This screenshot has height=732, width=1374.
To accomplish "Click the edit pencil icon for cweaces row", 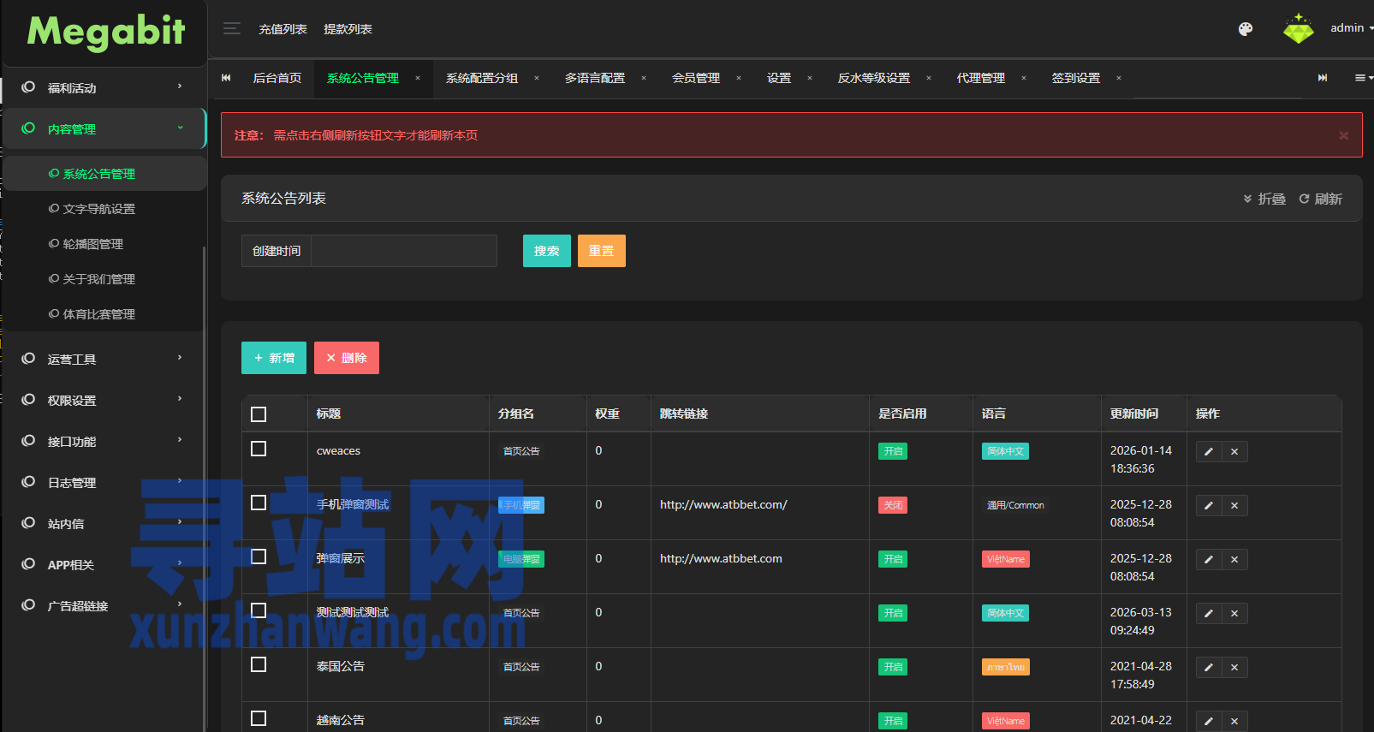I will coord(1209,452).
